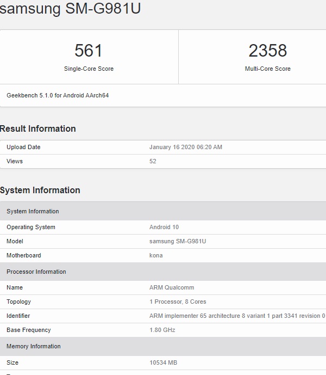Viewport: 326px width, 375px height.
Task: Select the 'Android 10' value
Action: [x=164, y=227]
